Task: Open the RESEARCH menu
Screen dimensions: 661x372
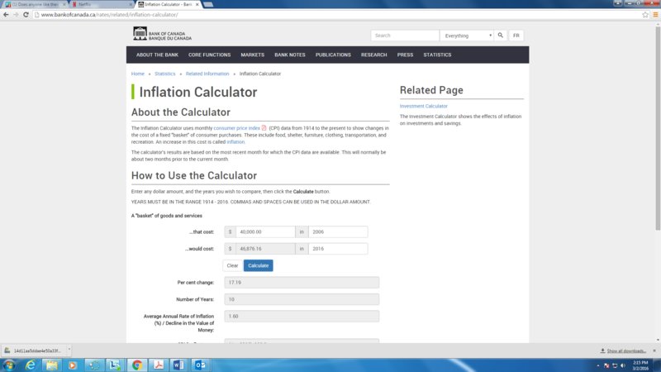Action: [374, 55]
